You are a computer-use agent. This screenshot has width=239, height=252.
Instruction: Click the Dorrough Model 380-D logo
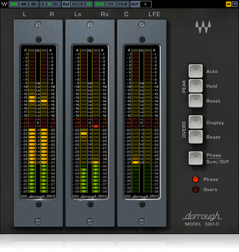(202, 219)
